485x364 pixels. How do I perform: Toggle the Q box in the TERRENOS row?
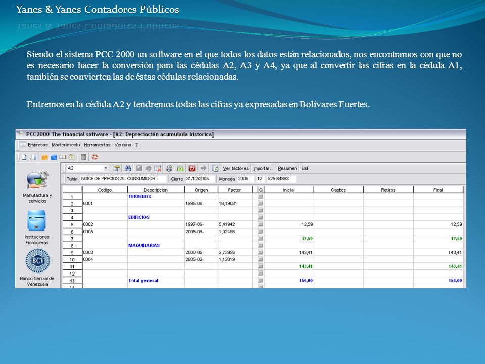click(261, 196)
